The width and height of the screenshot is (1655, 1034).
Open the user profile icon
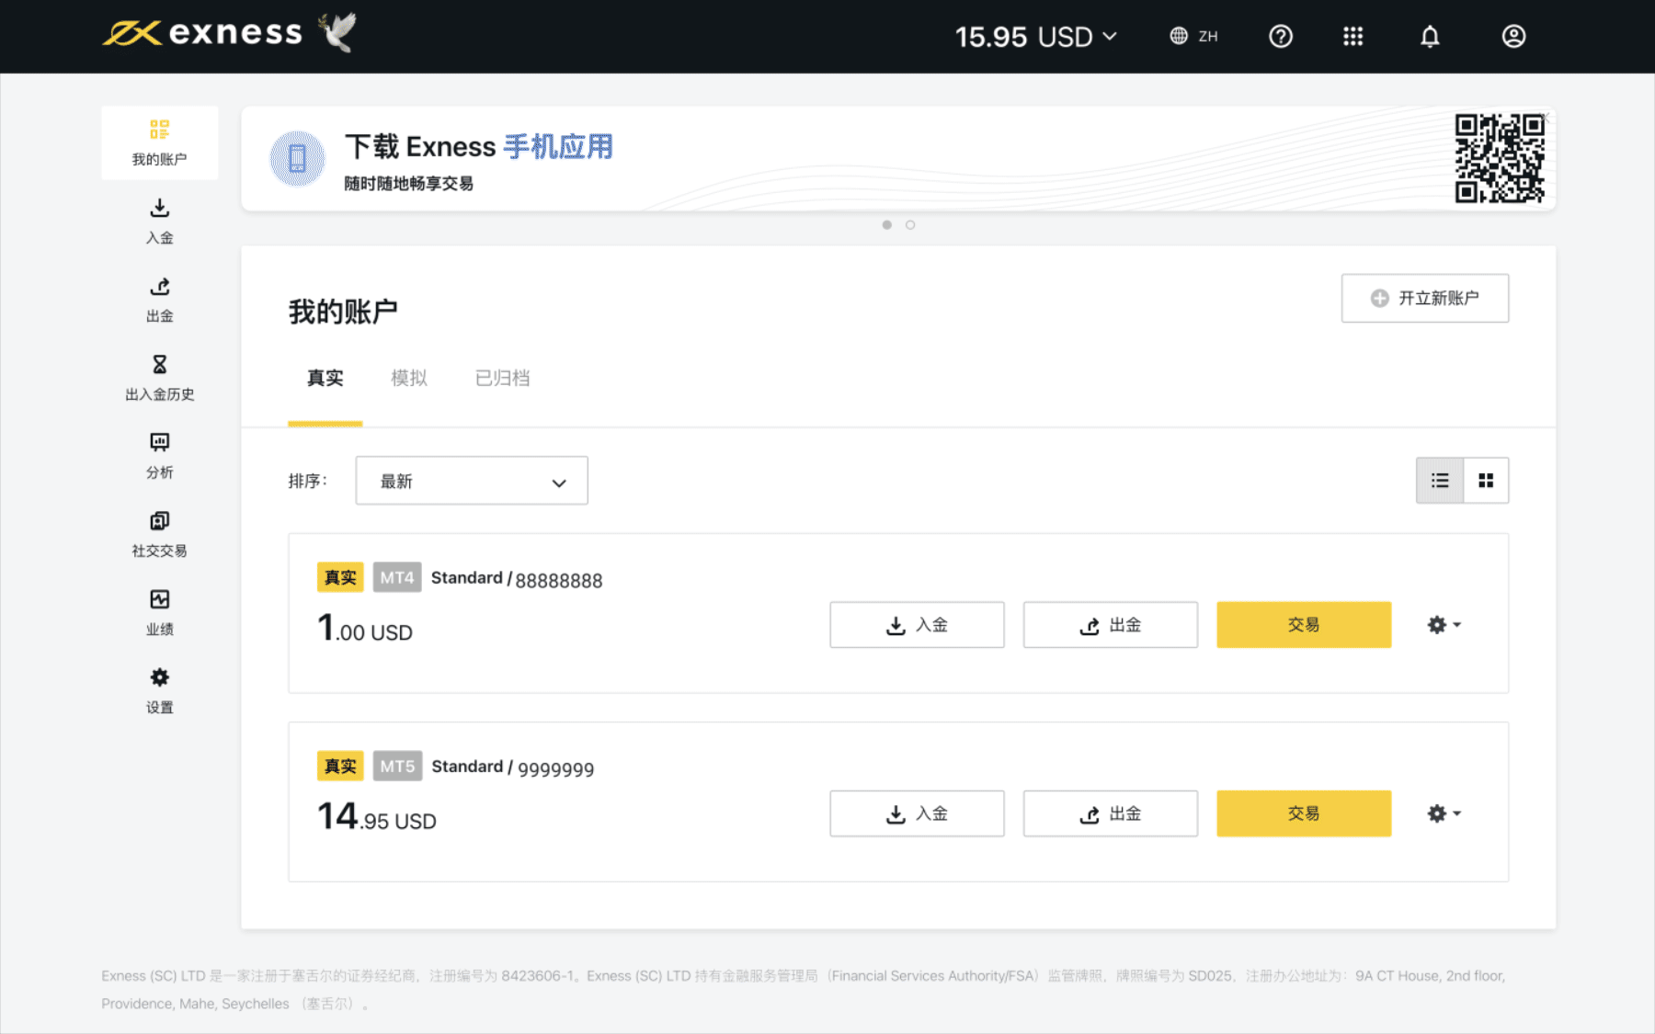[x=1513, y=37]
